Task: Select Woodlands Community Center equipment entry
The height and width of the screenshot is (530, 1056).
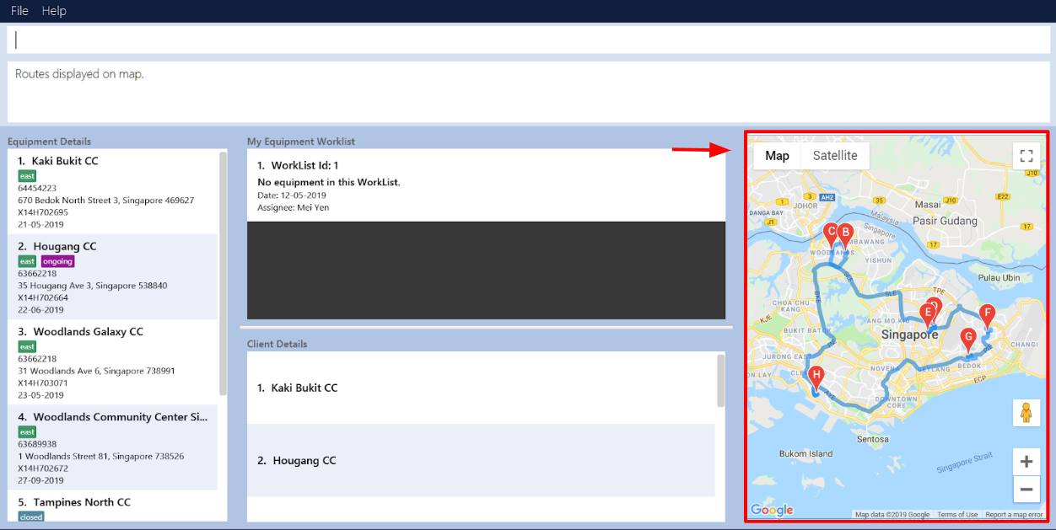Action: (x=113, y=447)
